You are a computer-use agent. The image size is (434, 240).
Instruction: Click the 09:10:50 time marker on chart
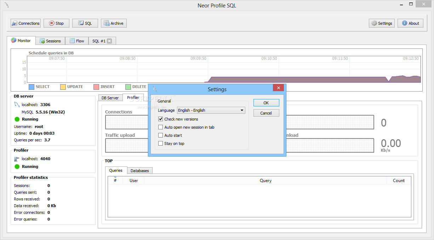pyautogui.click(x=269, y=59)
